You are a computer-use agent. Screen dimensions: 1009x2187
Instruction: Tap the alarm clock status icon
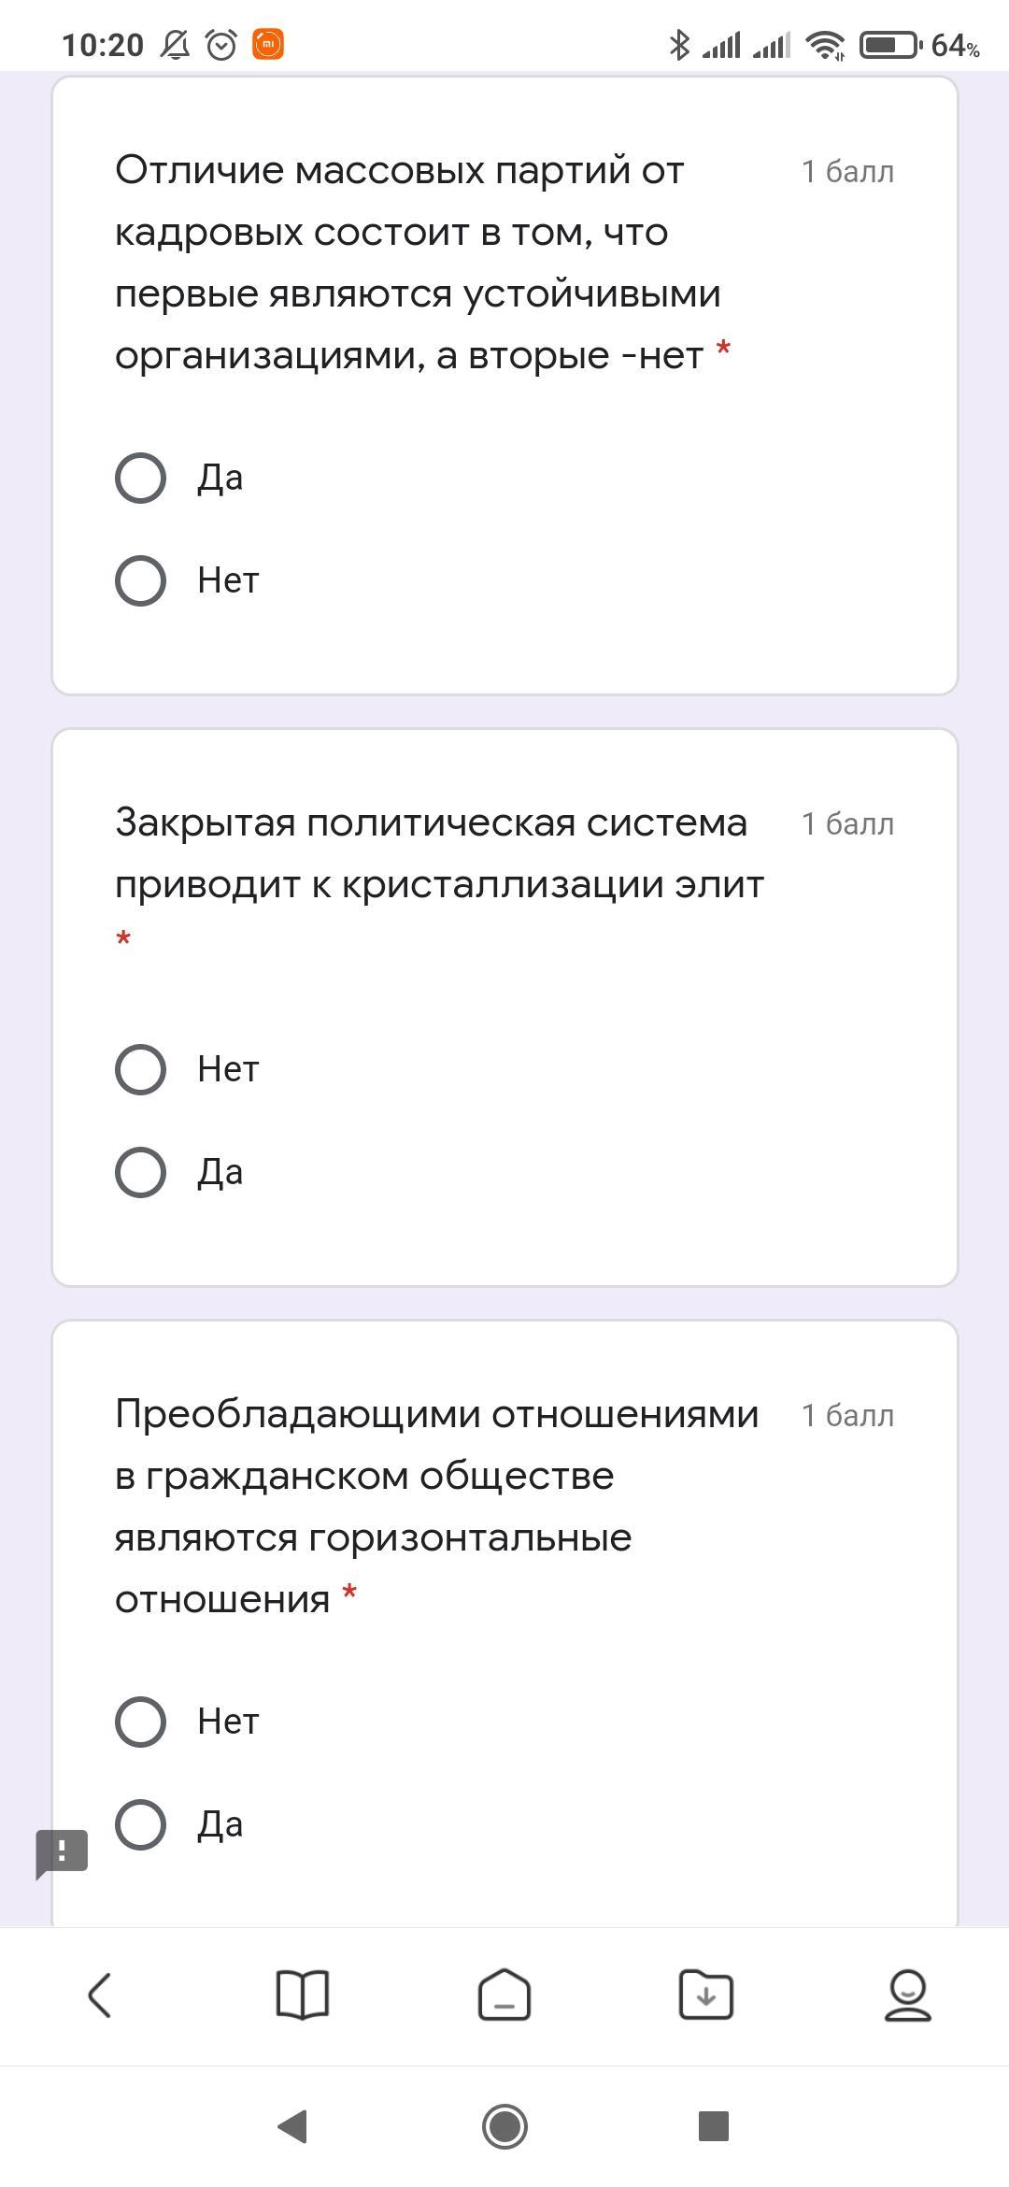[221, 45]
